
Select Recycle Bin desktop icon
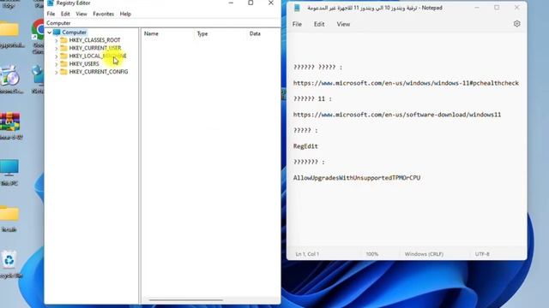pyautogui.click(x=9, y=264)
